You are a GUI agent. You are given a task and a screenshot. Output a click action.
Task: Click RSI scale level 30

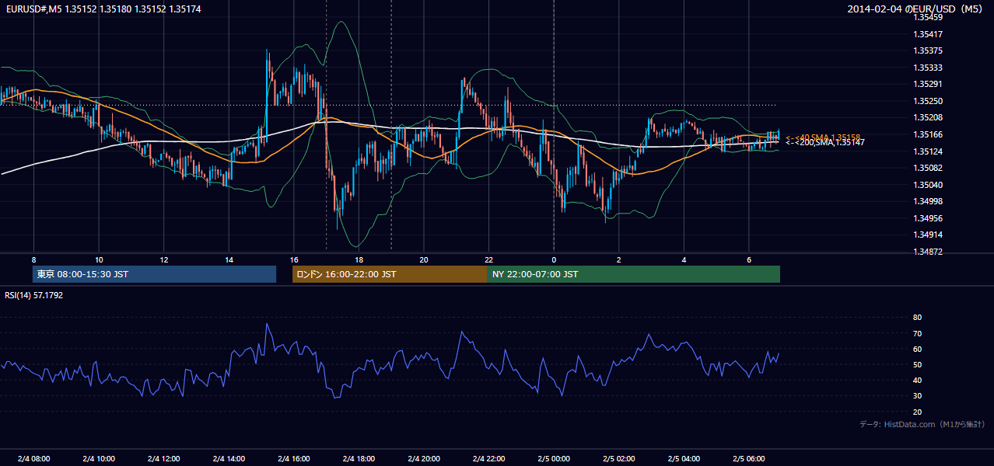click(917, 396)
